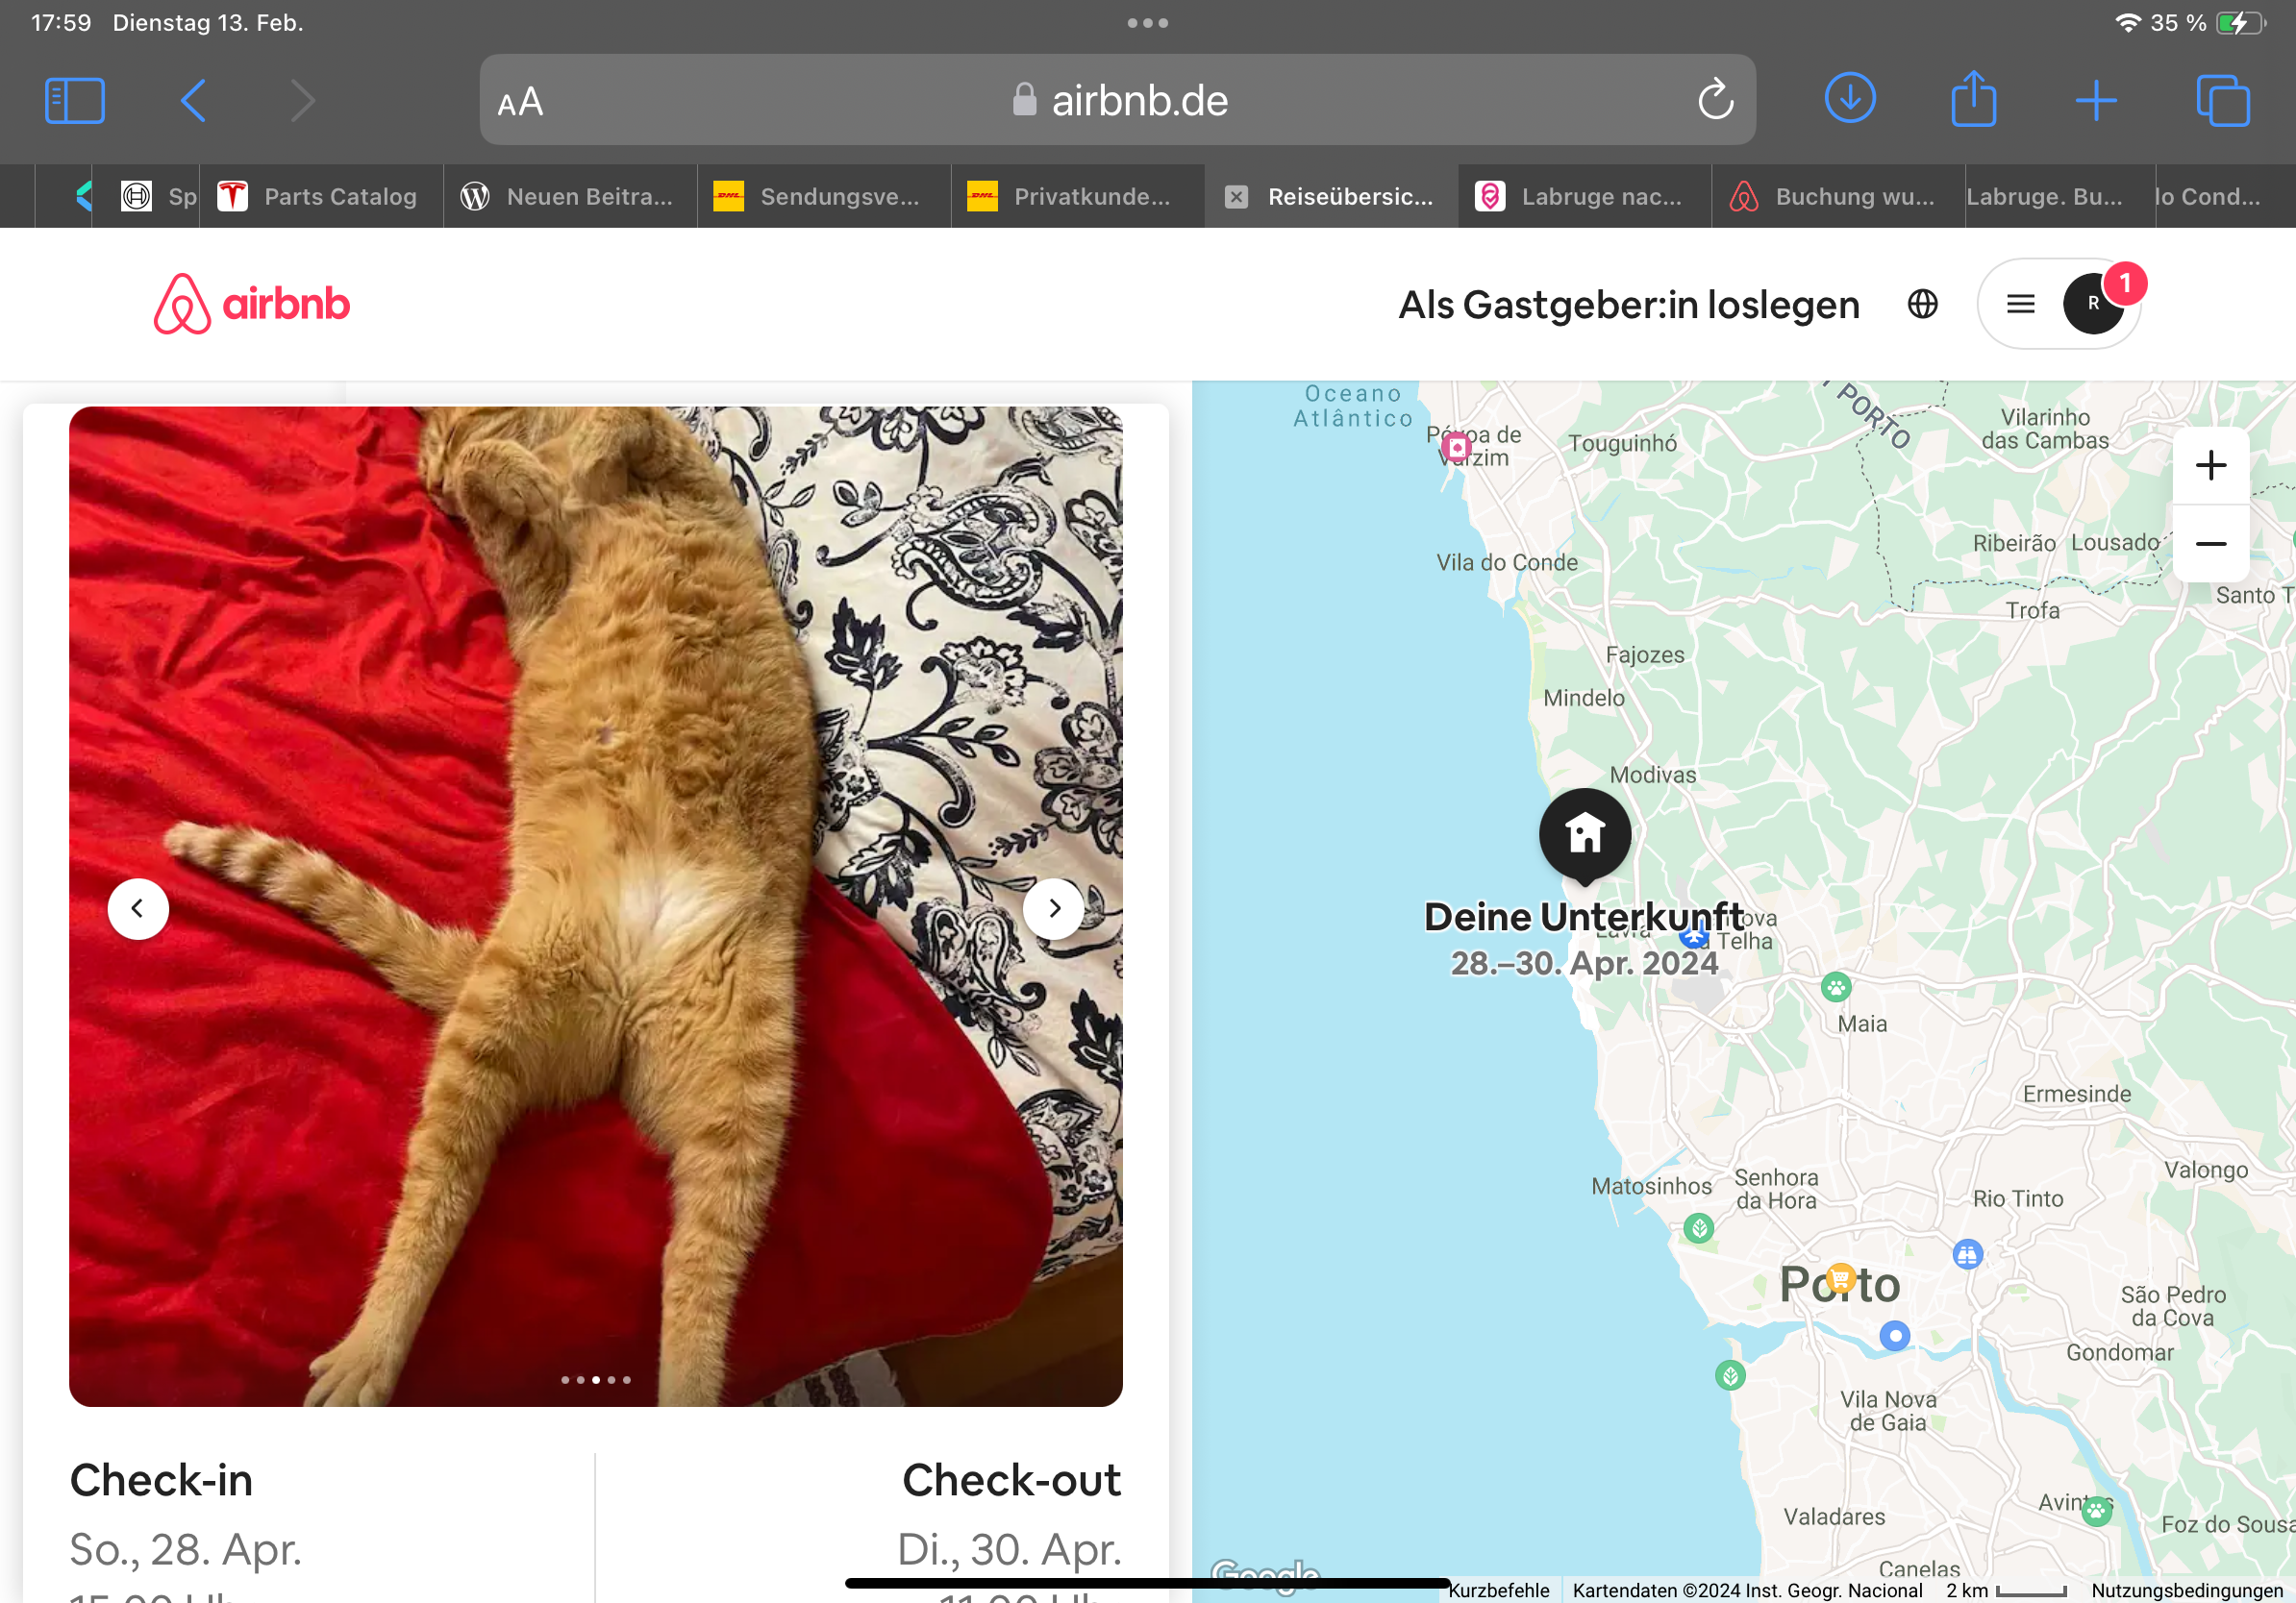Zoom in on the map

[x=2211, y=466]
